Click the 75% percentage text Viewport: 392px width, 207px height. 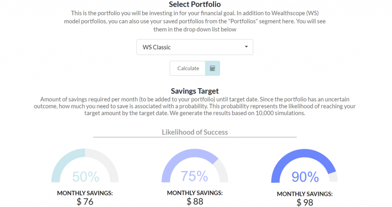[194, 176]
